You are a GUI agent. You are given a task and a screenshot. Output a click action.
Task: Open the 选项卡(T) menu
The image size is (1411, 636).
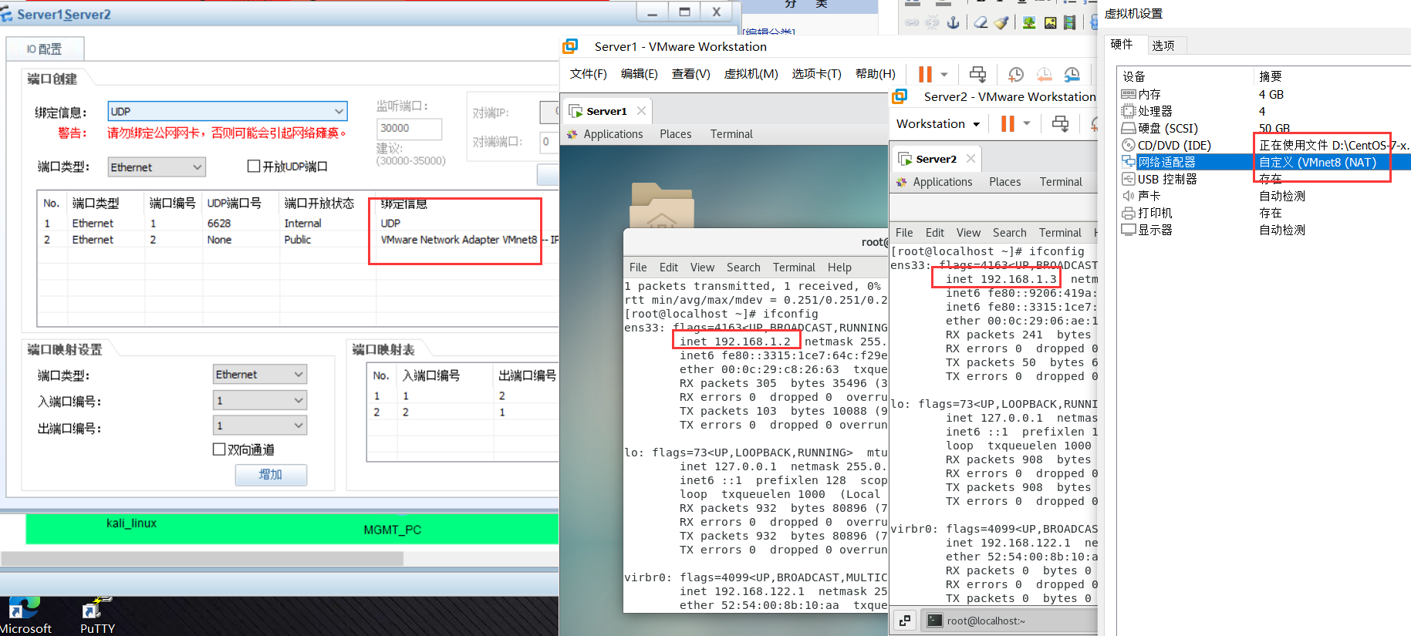816,74
